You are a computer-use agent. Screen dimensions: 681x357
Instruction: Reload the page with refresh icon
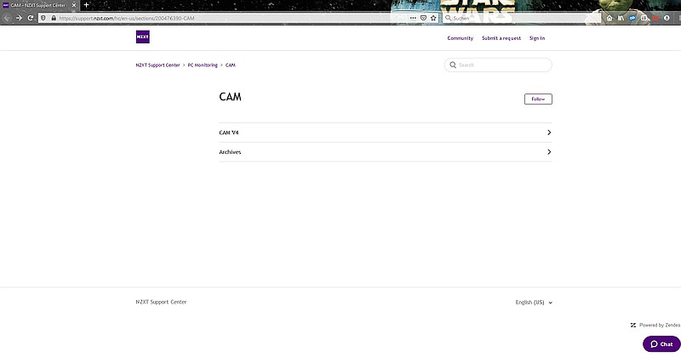click(30, 18)
